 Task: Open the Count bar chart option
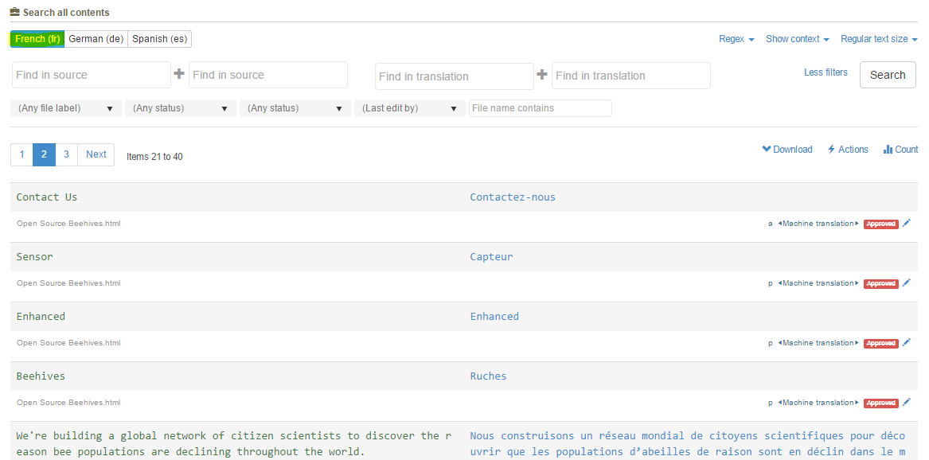point(900,150)
